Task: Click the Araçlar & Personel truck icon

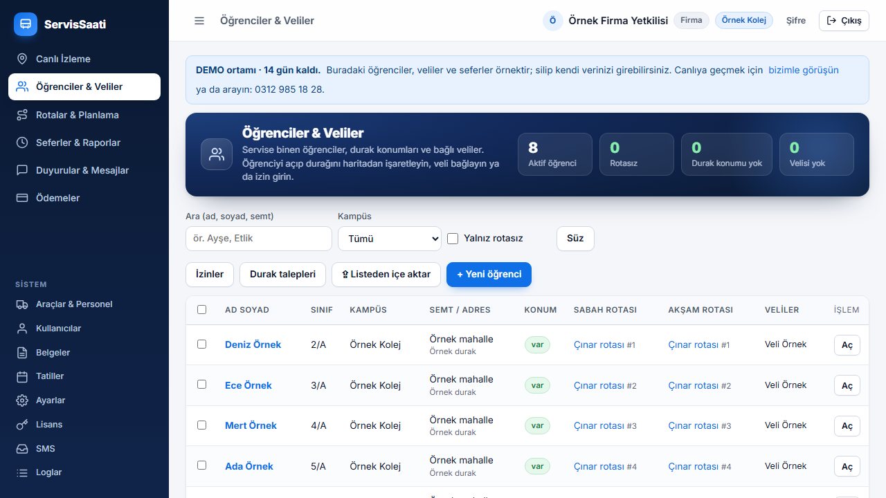Action: pyautogui.click(x=22, y=304)
